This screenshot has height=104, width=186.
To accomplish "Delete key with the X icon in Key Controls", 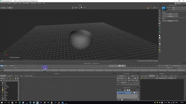I will pos(137,78).
